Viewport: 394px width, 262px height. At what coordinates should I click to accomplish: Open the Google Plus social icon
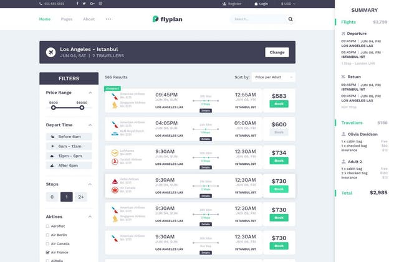[x=92, y=4]
